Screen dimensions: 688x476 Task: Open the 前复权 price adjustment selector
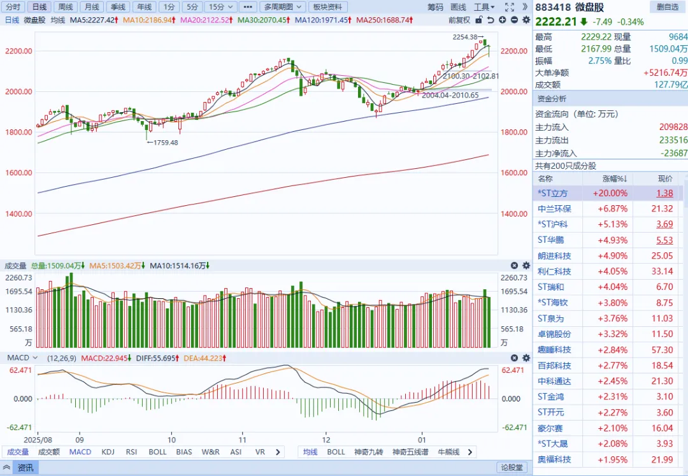pyautogui.click(x=459, y=20)
